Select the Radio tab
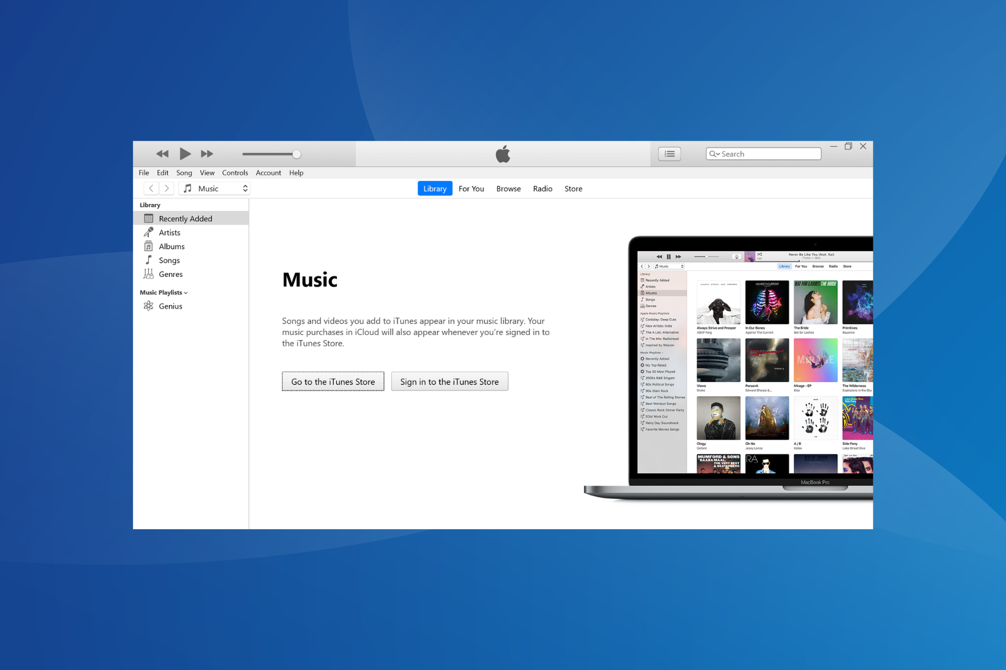The width and height of the screenshot is (1006, 670). click(541, 188)
